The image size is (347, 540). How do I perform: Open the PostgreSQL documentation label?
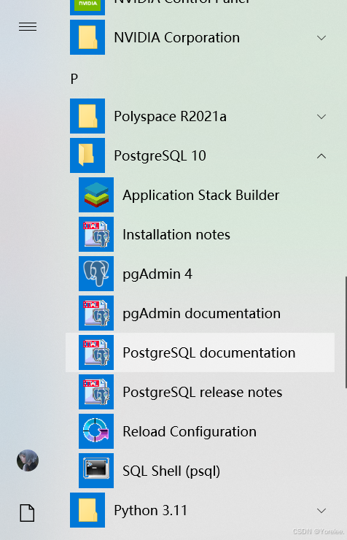[209, 353]
